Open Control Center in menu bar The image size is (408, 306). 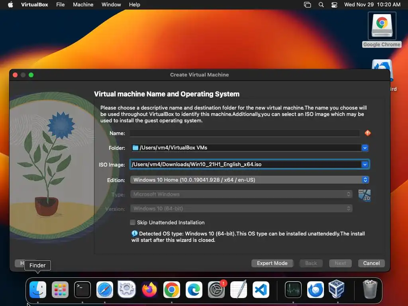click(x=334, y=5)
